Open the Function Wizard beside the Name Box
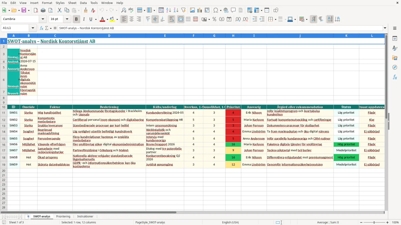Screen dimensions: 401x225 (42, 28)
